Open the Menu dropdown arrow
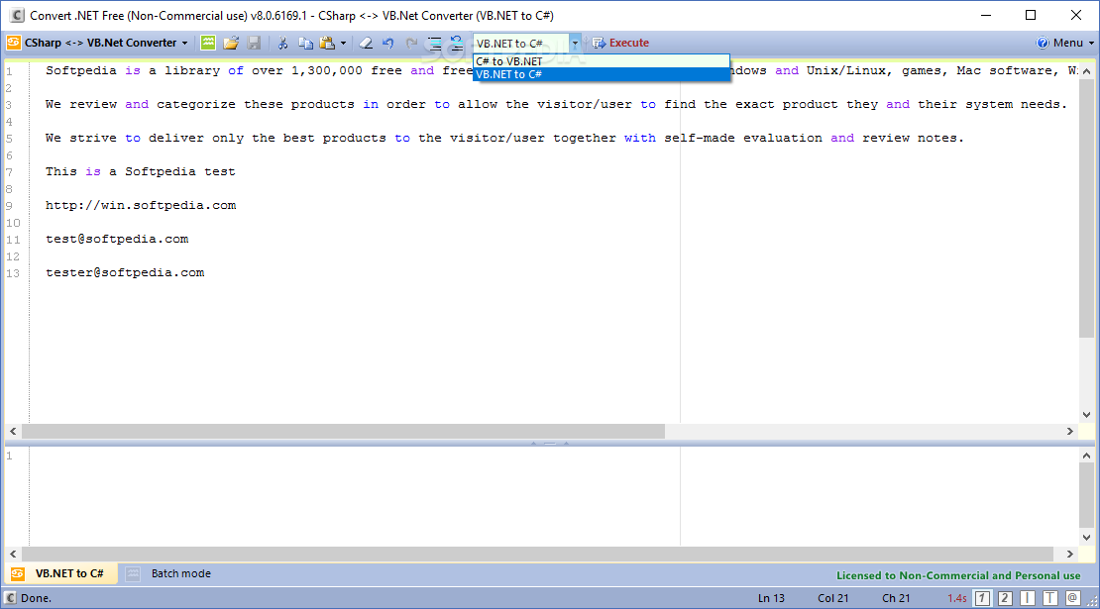The width and height of the screenshot is (1100, 609). (1091, 43)
